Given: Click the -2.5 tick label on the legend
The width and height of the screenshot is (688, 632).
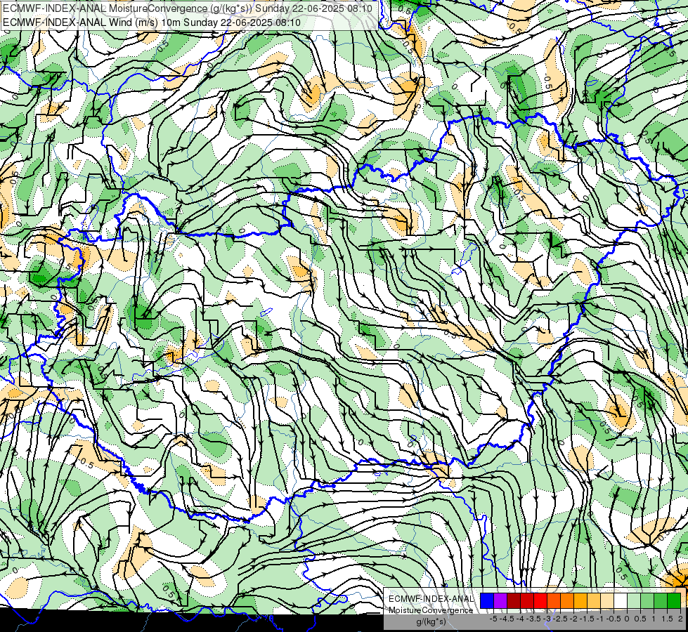Looking at the screenshot, I should click(x=559, y=619).
